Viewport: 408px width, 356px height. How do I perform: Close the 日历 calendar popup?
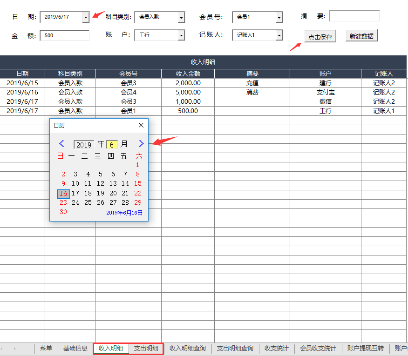(141, 125)
